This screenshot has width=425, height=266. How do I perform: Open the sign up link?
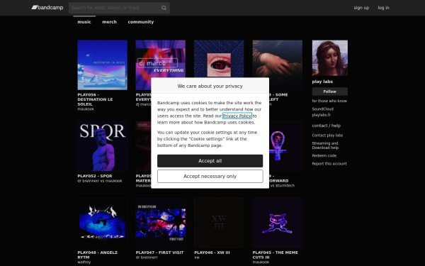(361, 8)
